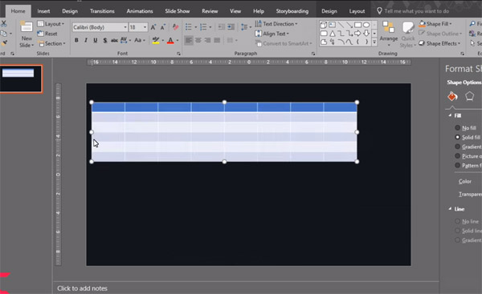Center the text alignment
This screenshot has height=294, width=482.
pyautogui.click(x=198, y=40)
